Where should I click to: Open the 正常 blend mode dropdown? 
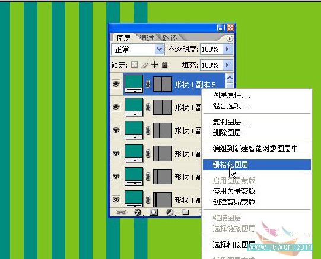(138, 49)
